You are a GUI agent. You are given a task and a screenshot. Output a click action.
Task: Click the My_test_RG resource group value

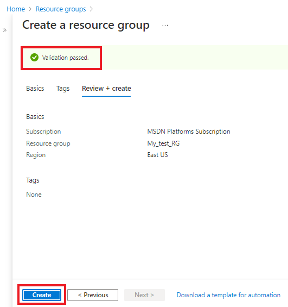click(163, 143)
